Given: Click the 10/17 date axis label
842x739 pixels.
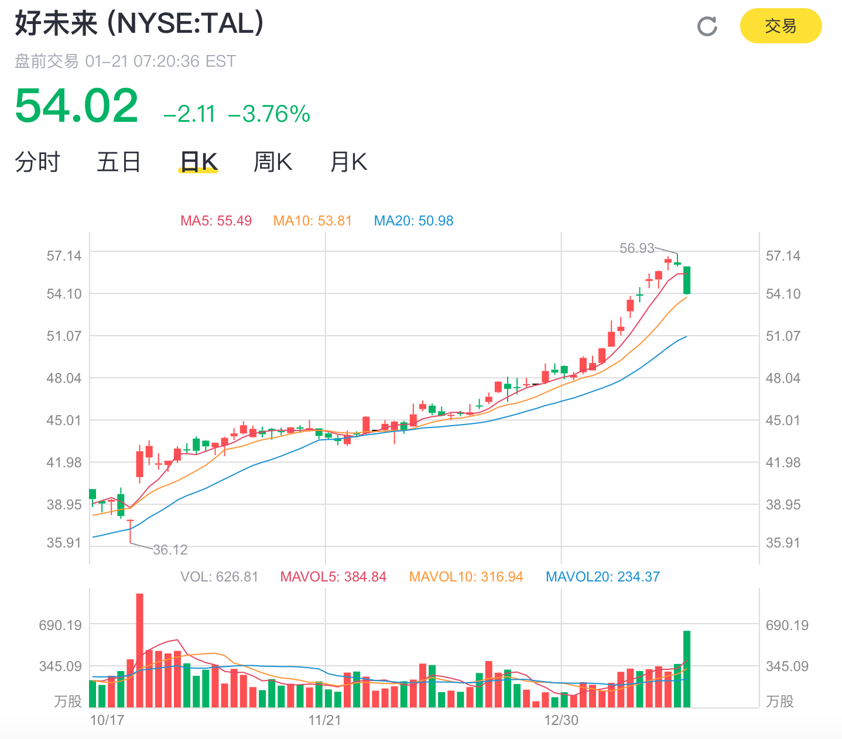Looking at the screenshot, I should pos(107,720).
